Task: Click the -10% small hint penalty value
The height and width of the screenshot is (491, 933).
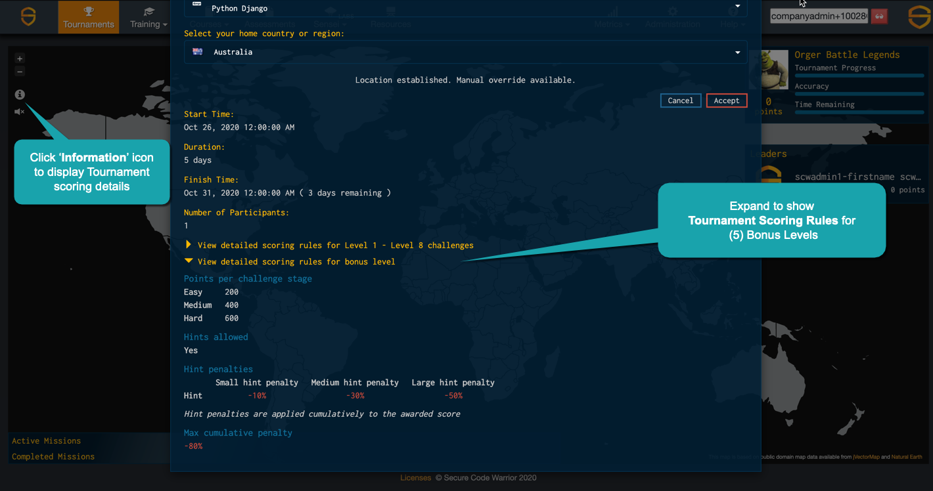Action: pos(257,395)
